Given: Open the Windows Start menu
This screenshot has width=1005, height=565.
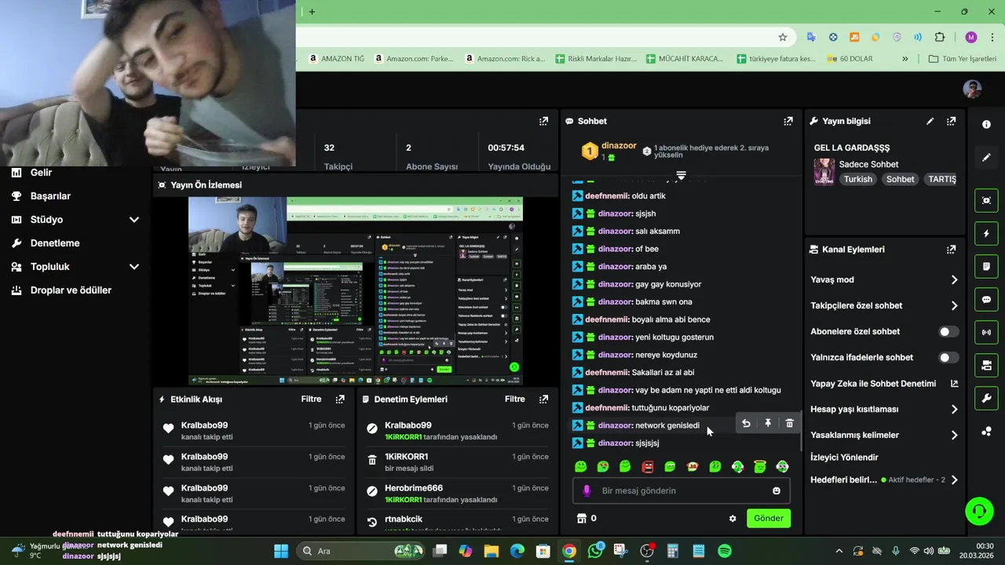Looking at the screenshot, I should tap(281, 551).
